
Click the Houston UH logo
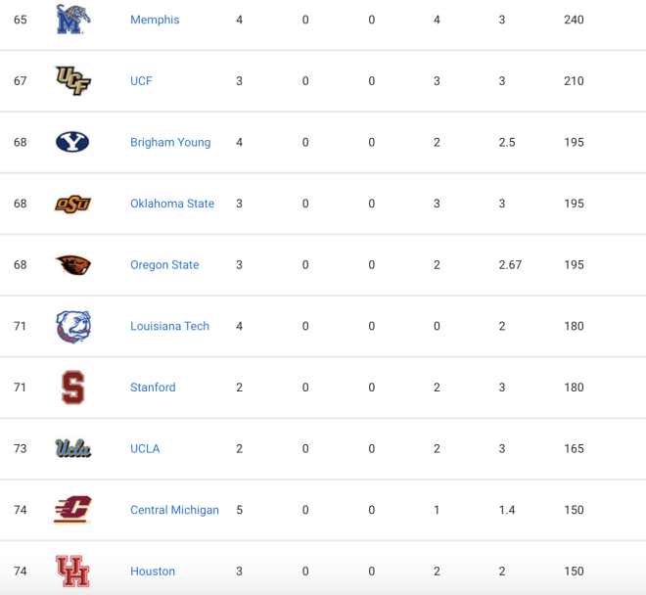click(x=72, y=572)
